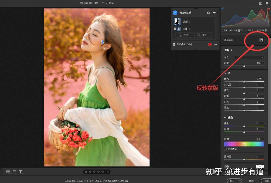271x183 pixels.
Task: Click the trash icon next to rating stars
Action: (x=108, y=172)
